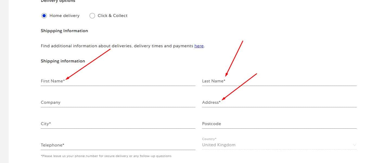Click the Country dropdown chevron arrow

point(354,145)
